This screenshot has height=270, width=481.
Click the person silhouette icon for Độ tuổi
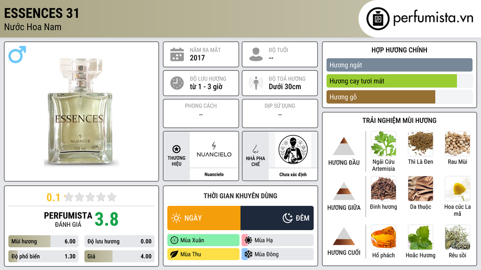[x=256, y=54]
